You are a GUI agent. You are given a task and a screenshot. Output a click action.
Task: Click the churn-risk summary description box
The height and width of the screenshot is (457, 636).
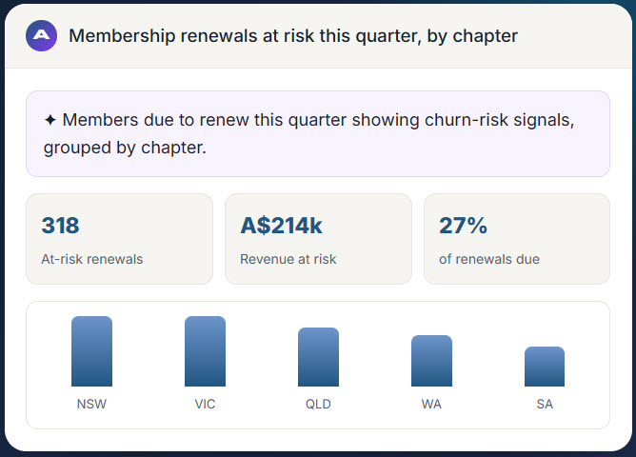(318, 134)
